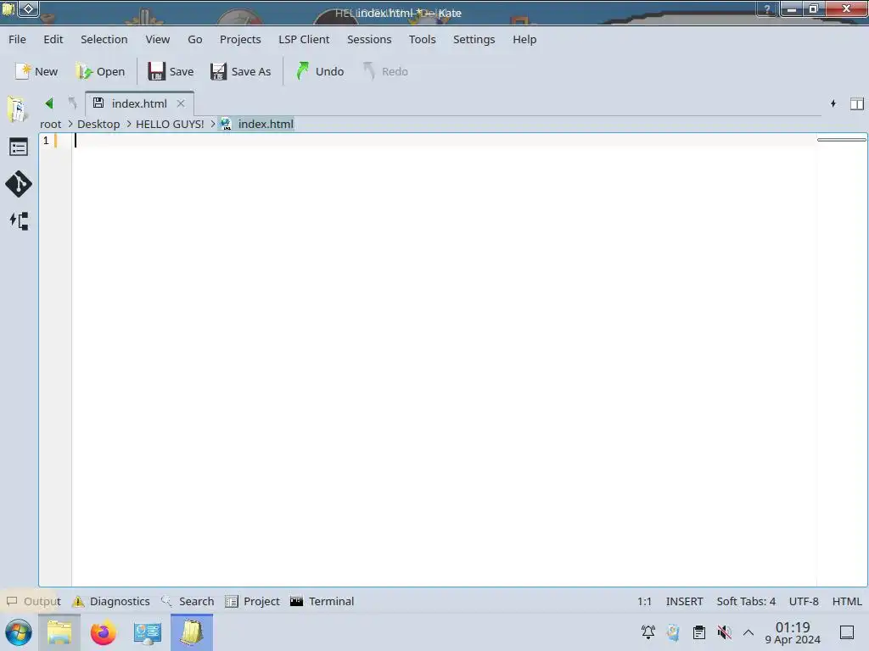
Task: Open the Tools menu
Action: tap(423, 39)
